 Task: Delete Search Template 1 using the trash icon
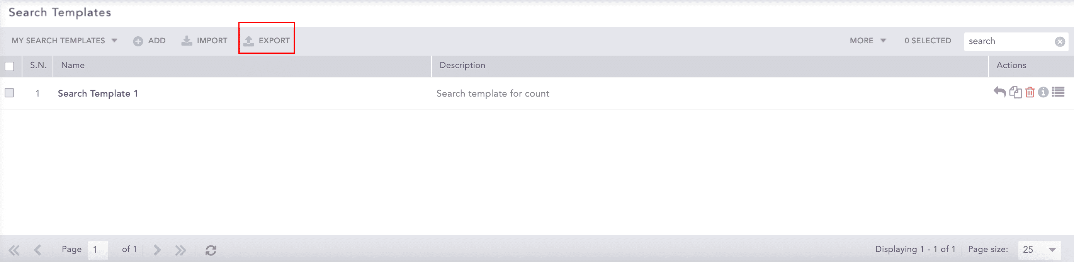[x=1030, y=92]
